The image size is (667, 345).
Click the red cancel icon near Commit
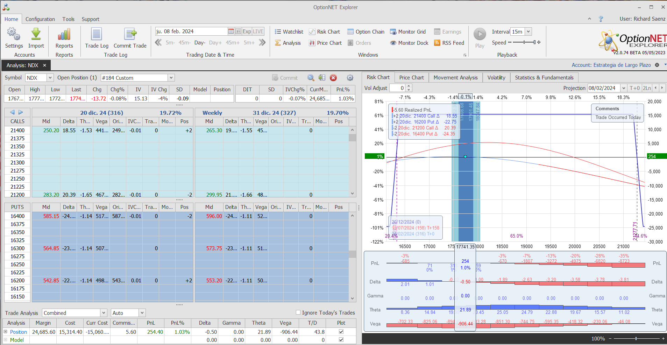333,78
